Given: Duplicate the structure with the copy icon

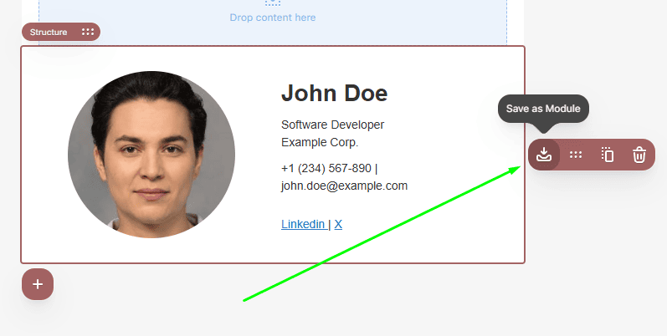Looking at the screenshot, I should [608, 155].
